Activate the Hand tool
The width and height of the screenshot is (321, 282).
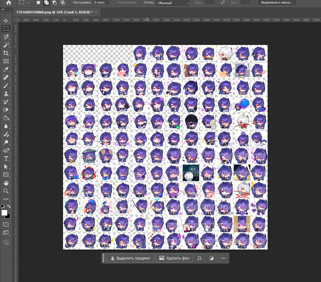tap(6, 183)
